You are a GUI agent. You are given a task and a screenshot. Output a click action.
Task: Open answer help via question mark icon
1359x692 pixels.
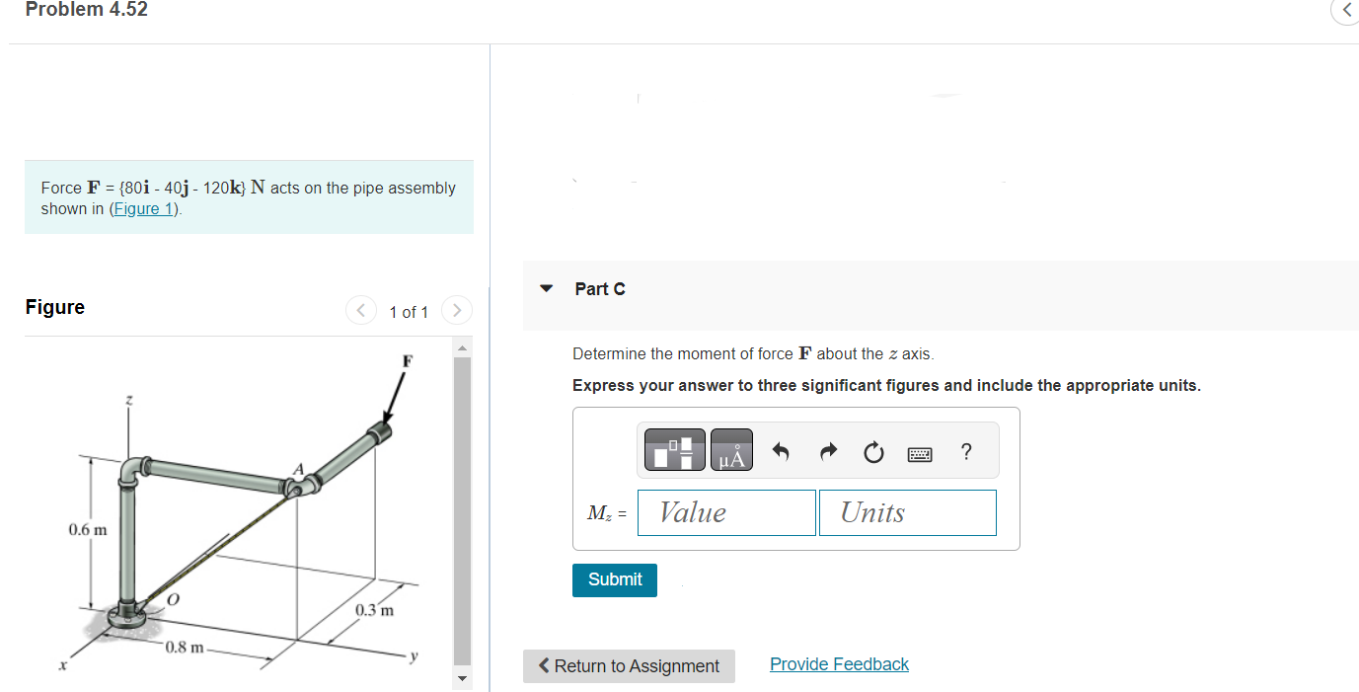click(x=965, y=451)
